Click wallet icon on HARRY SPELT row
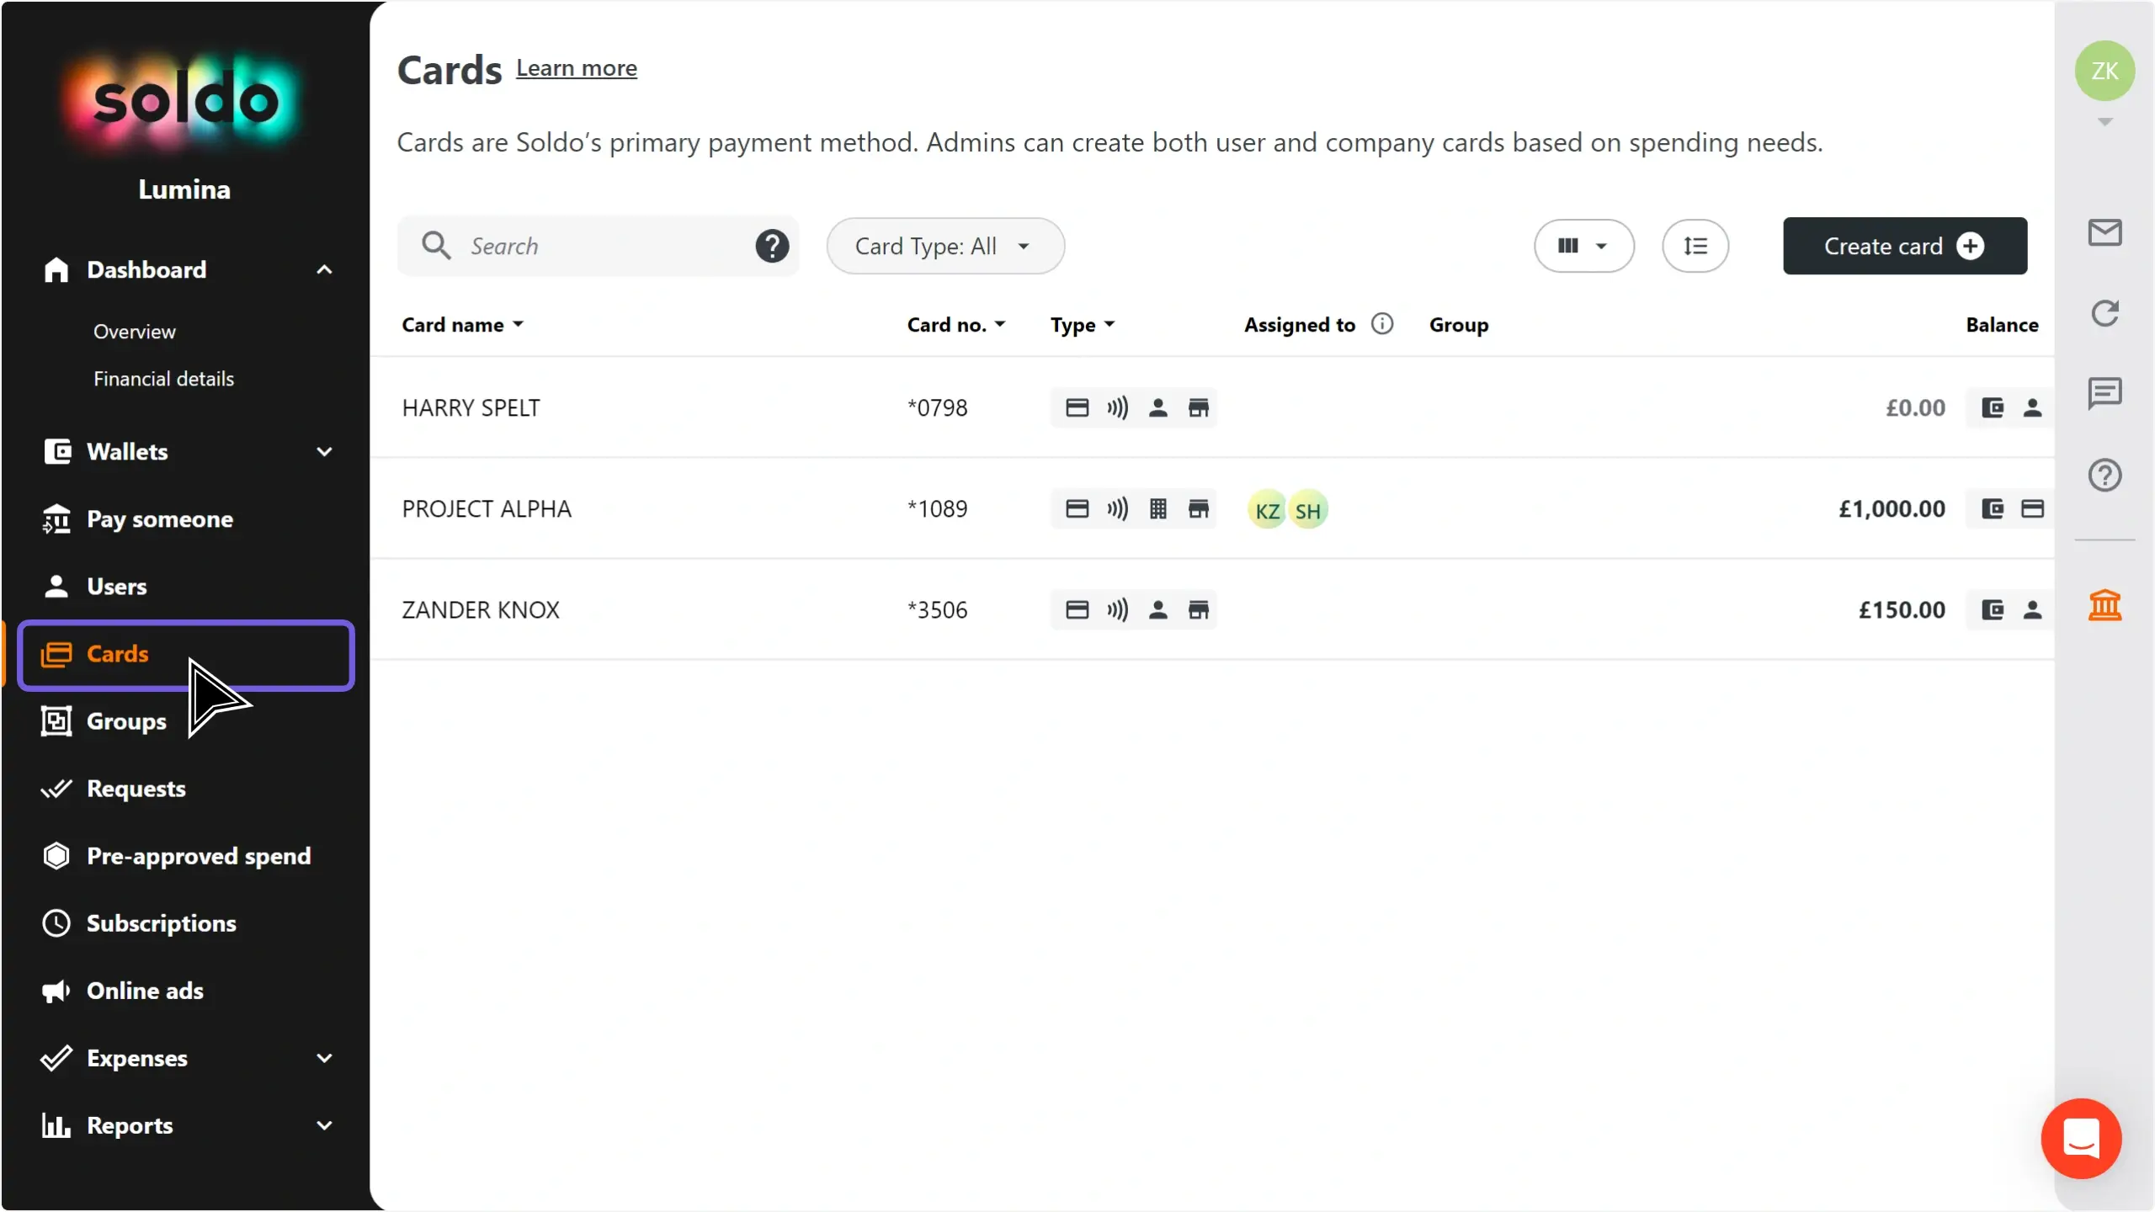This screenshot has height=1212, width=2155. 1993,408
